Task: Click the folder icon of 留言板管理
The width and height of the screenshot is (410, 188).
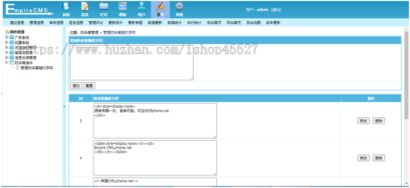Action: [11, 53]
